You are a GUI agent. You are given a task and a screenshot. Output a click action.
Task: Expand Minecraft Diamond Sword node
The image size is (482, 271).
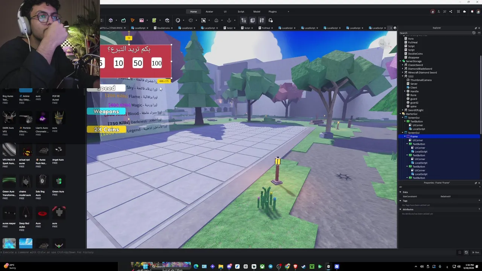403,73
